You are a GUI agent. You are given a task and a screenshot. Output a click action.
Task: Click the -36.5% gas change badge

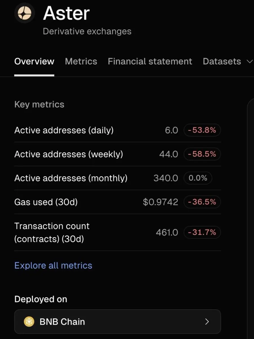[x=202, y=202]
